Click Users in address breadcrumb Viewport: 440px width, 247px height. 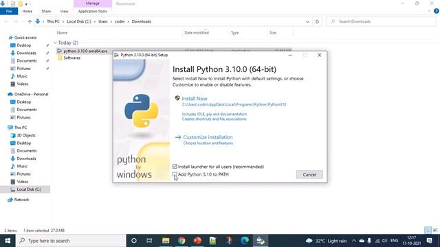coord(103,21)
